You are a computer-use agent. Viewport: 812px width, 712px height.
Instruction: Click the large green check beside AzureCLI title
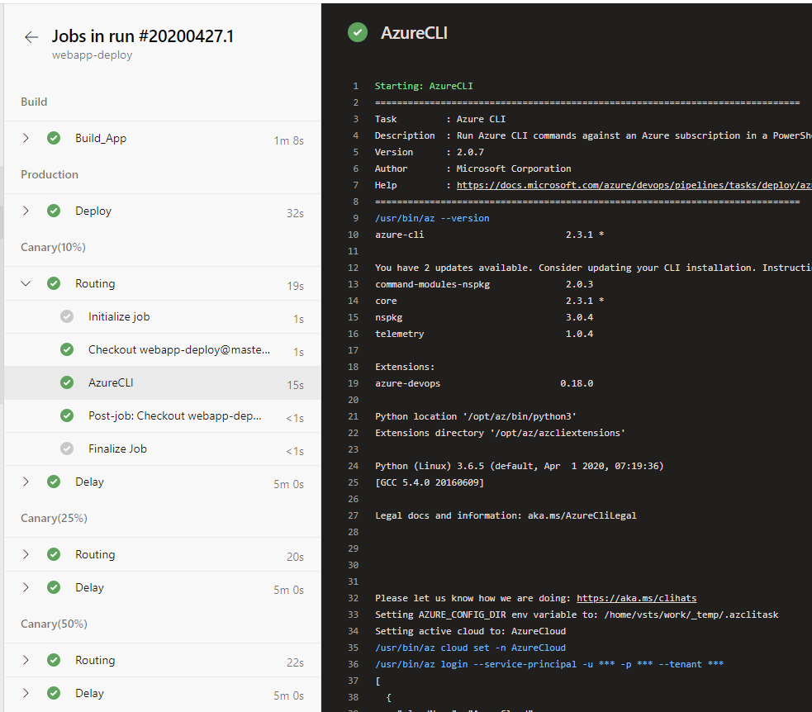click(x=358, y=32)
